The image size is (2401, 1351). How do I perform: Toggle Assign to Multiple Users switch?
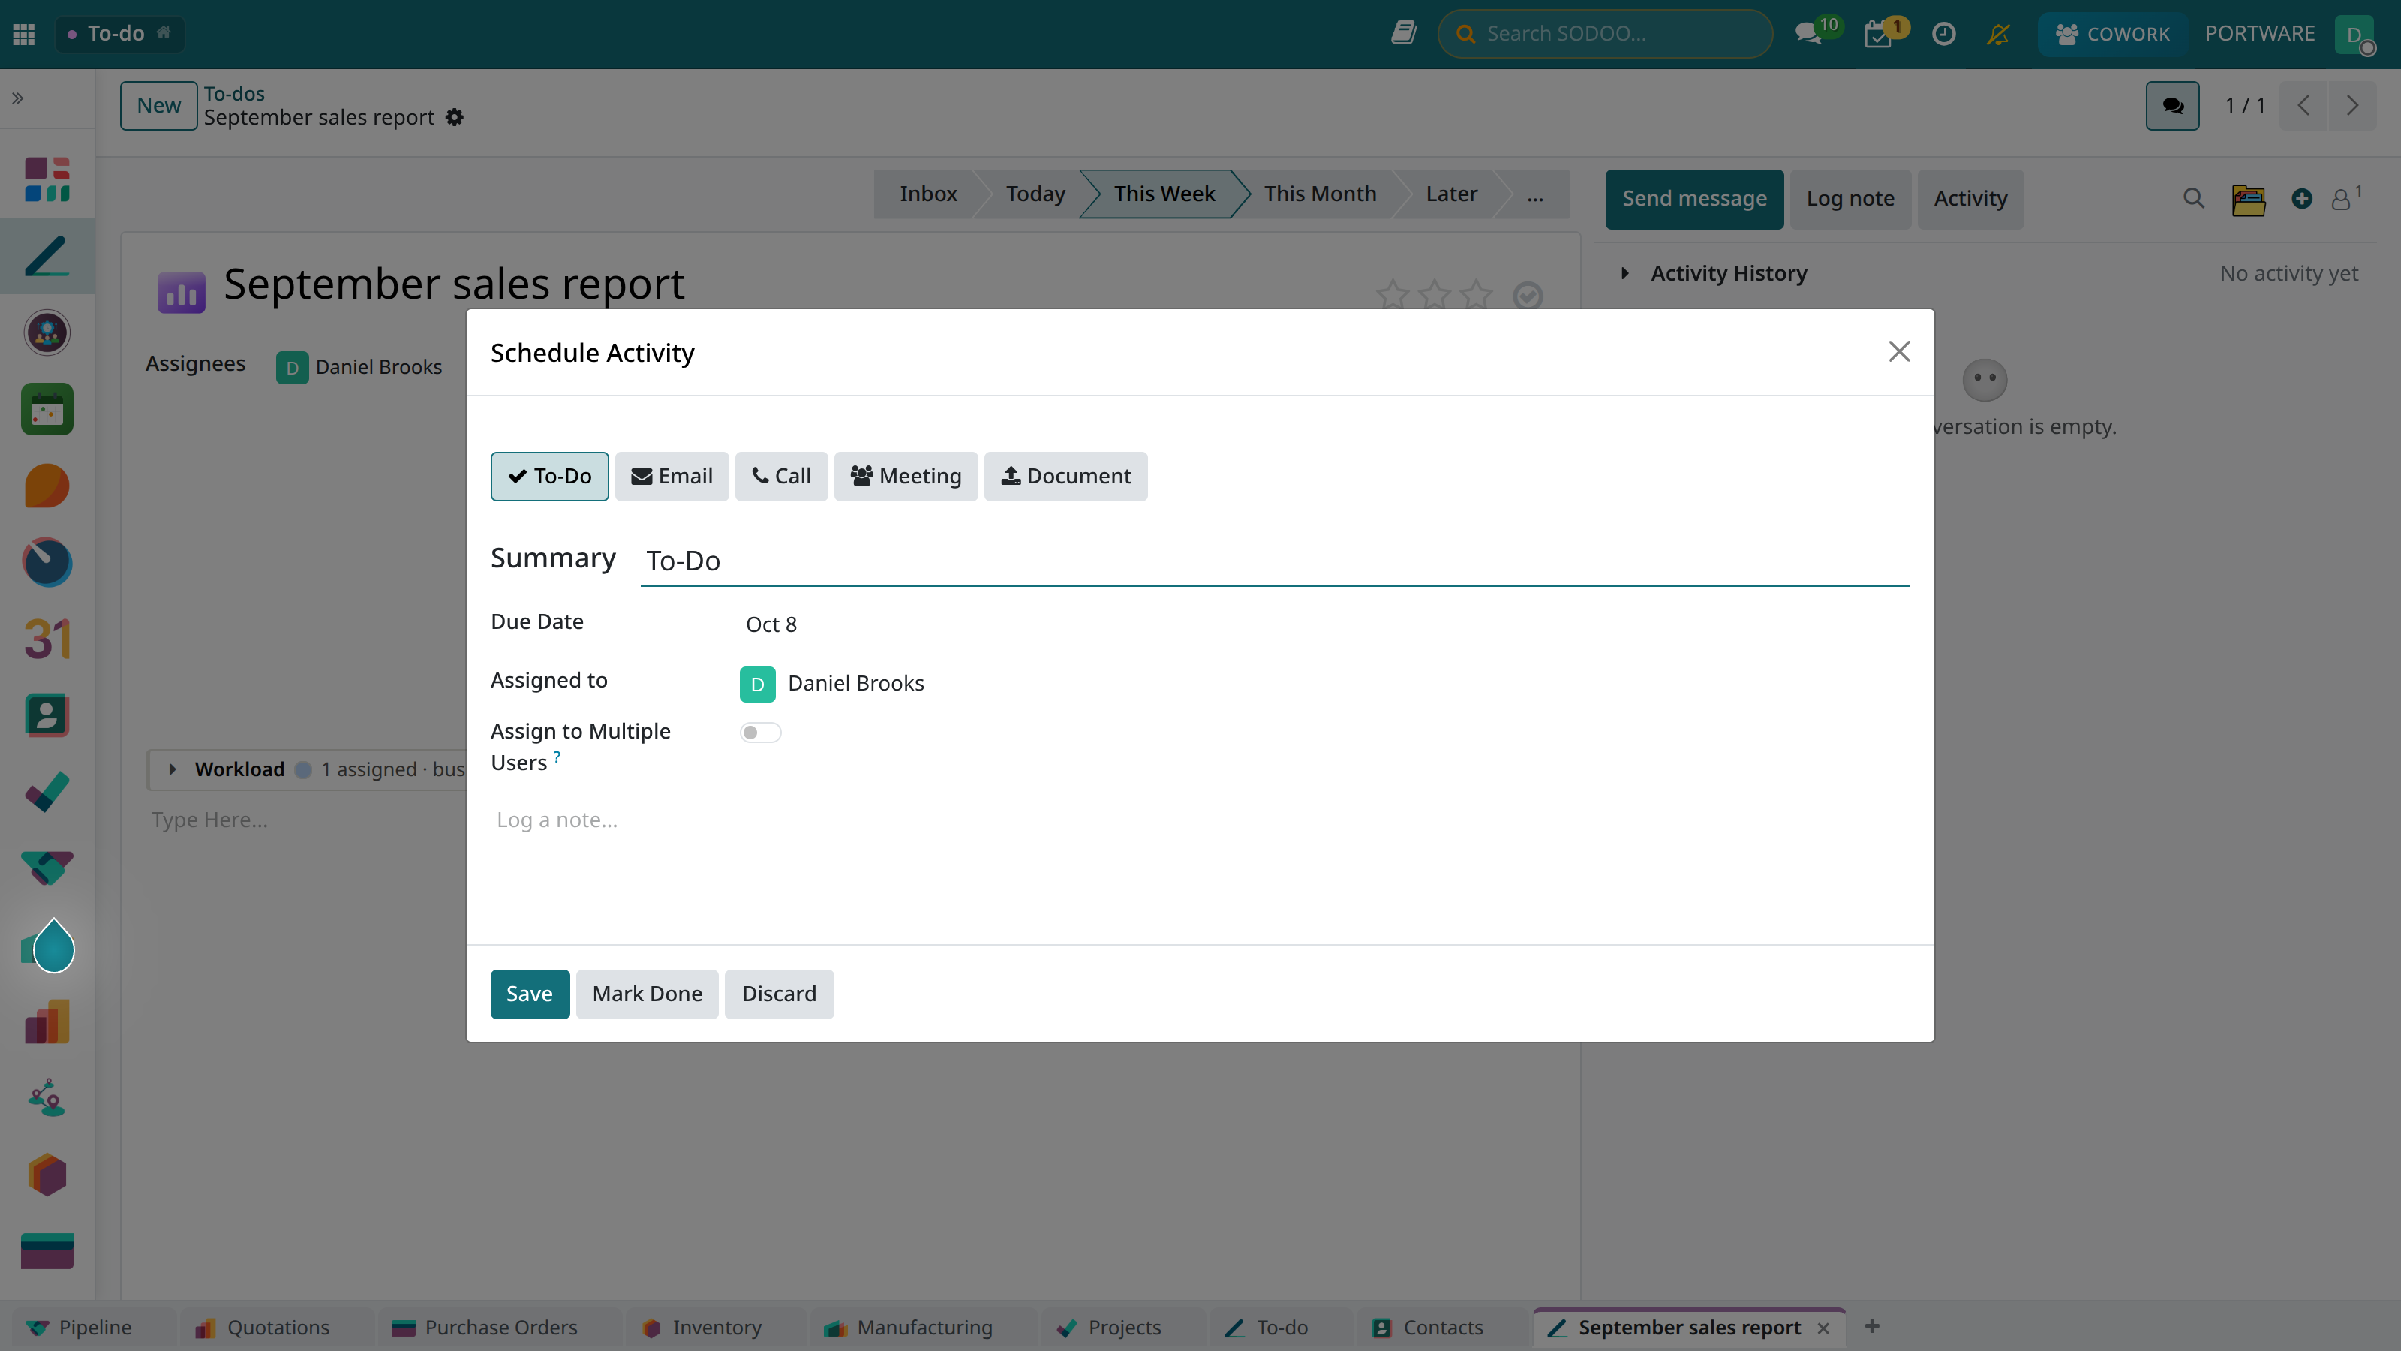click(759, 732)
